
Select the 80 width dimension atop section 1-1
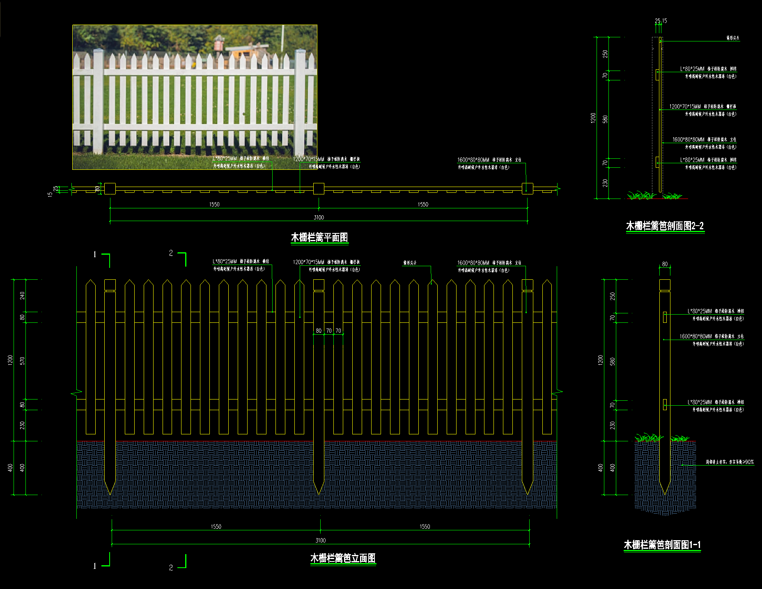pyautogui.click(x=665, y=264)
